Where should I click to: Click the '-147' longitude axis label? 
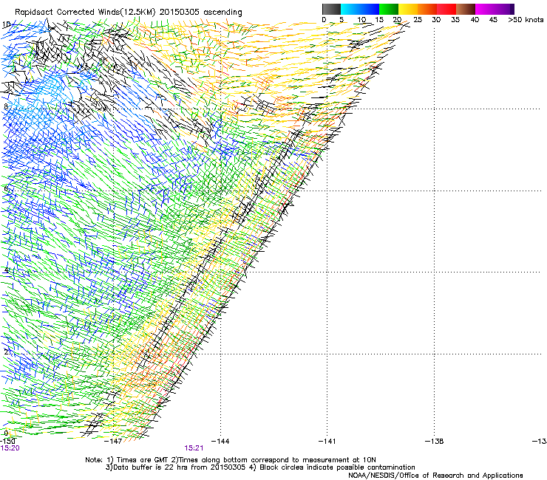pos(113,442)
